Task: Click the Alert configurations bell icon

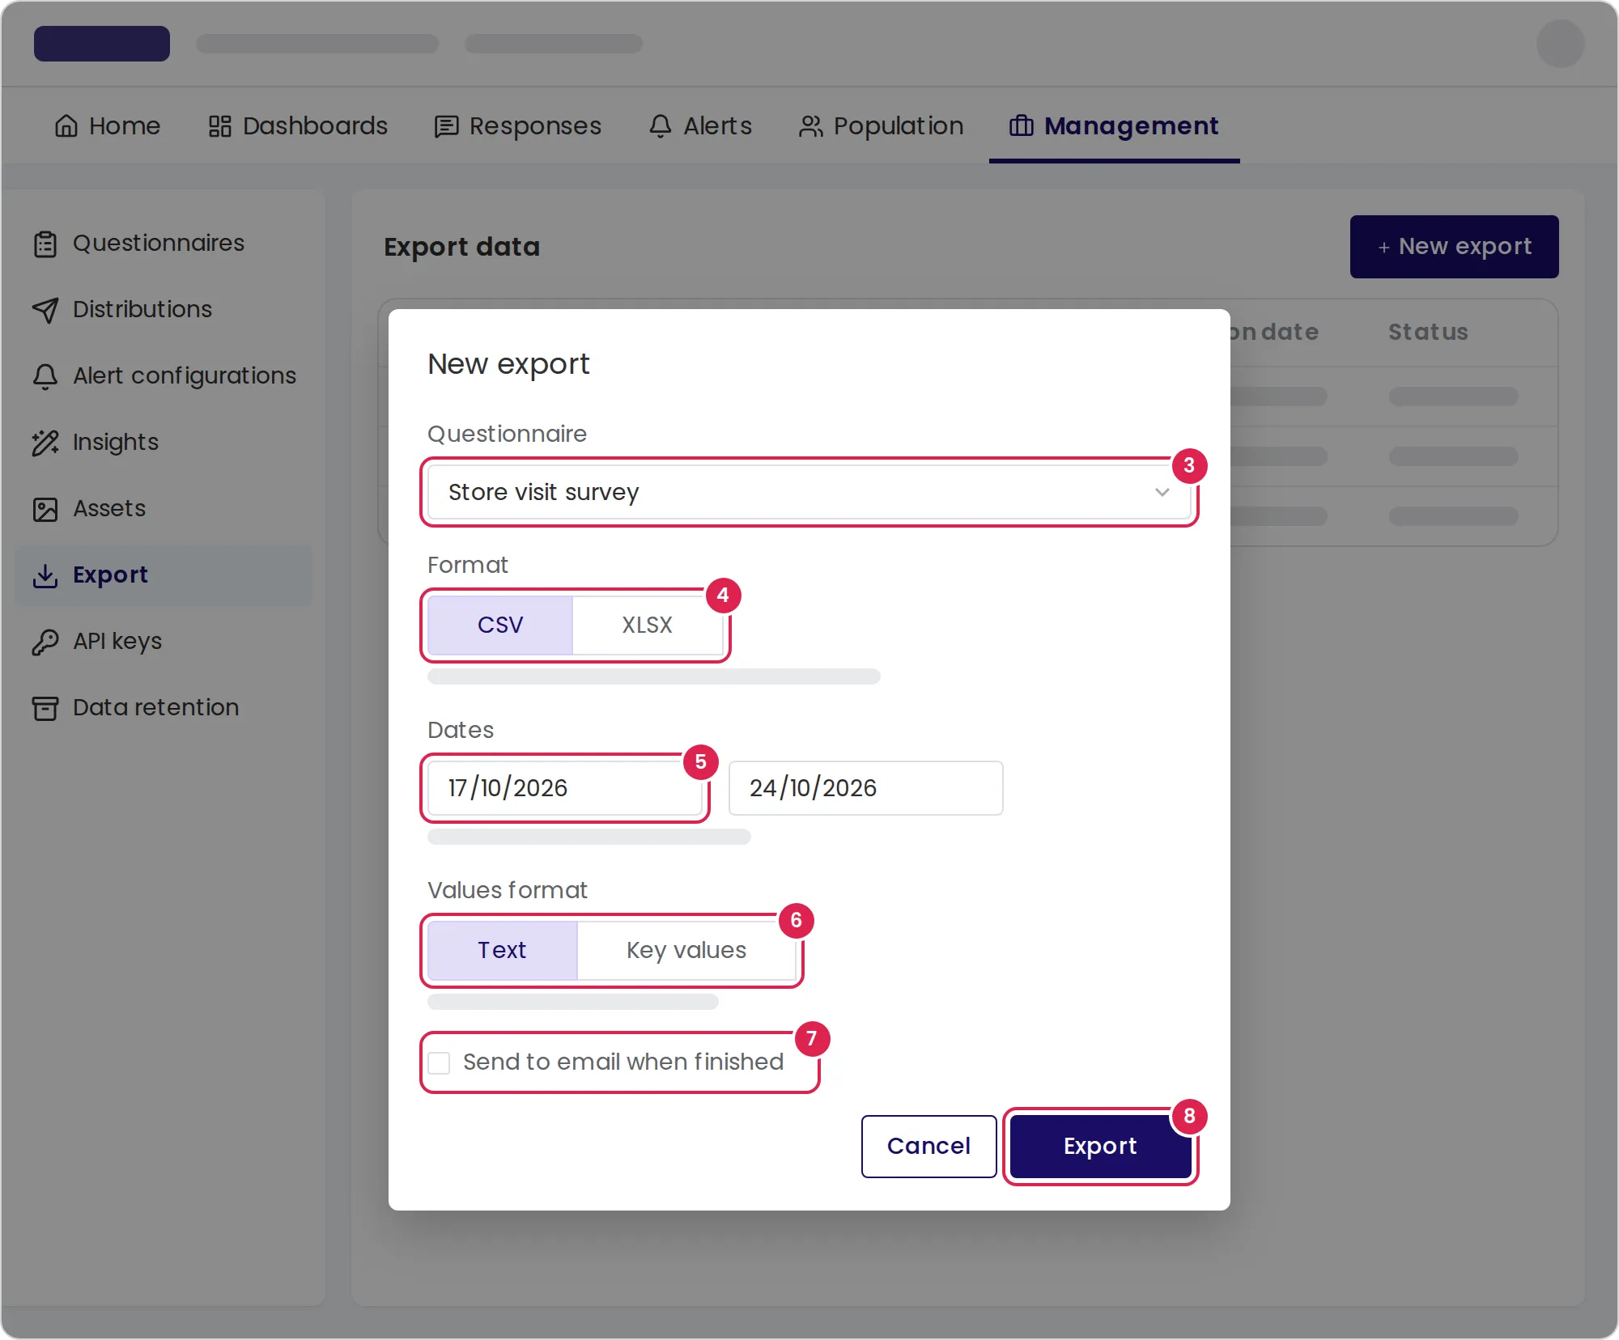Action: (x=45, y=376)
